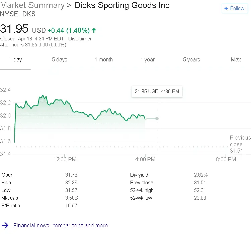Image resolution: width=251 pixels, height=234 pixels.
Task: Open Financial news, comparisons and more
Action: coord(60,226)
